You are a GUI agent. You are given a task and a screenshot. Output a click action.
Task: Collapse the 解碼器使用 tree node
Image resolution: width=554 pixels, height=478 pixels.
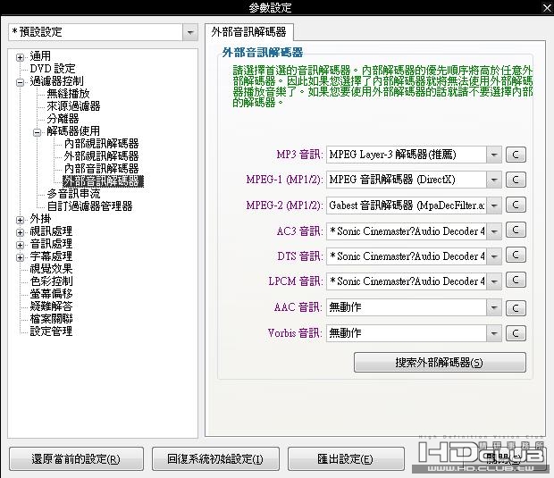point(38,132)
